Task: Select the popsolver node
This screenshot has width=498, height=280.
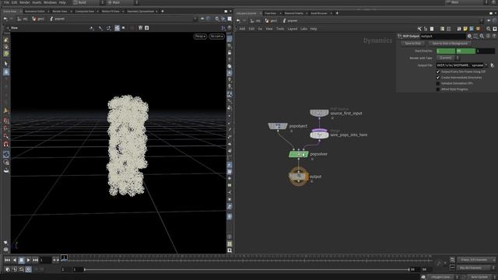Action: (299, 154)
